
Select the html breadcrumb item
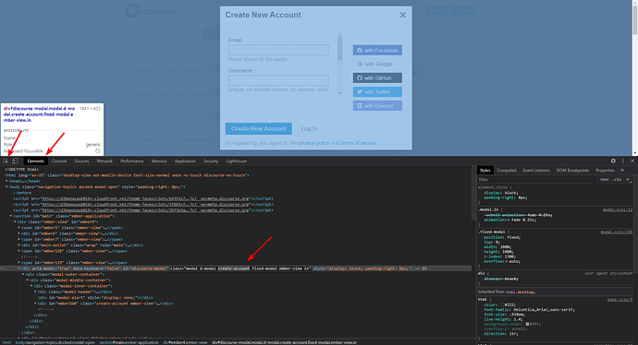(x=6, y=342)
